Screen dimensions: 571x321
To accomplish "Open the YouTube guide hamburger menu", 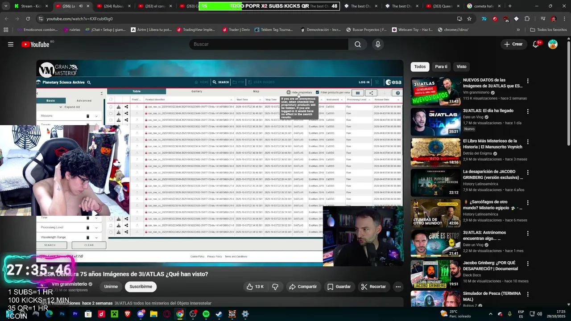I will pyautogui.click(x=11, y=44).
